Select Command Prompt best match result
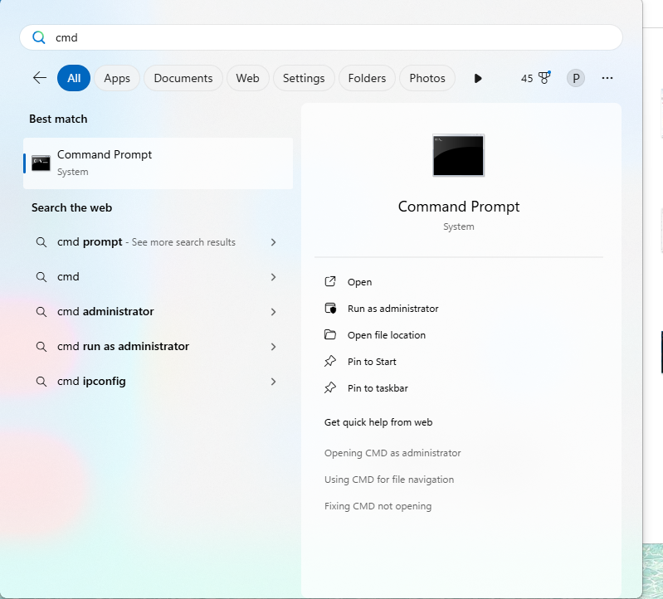Image resolution: width=663 pixels, height=599 pixels. (x=158, y=163)
